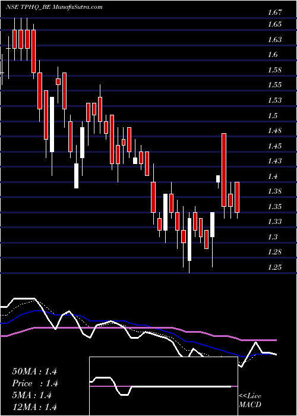The height and width of the screenshot is (416, 297).
Task: Click the 1.35 price axis label
Action: tap(274, 206)
